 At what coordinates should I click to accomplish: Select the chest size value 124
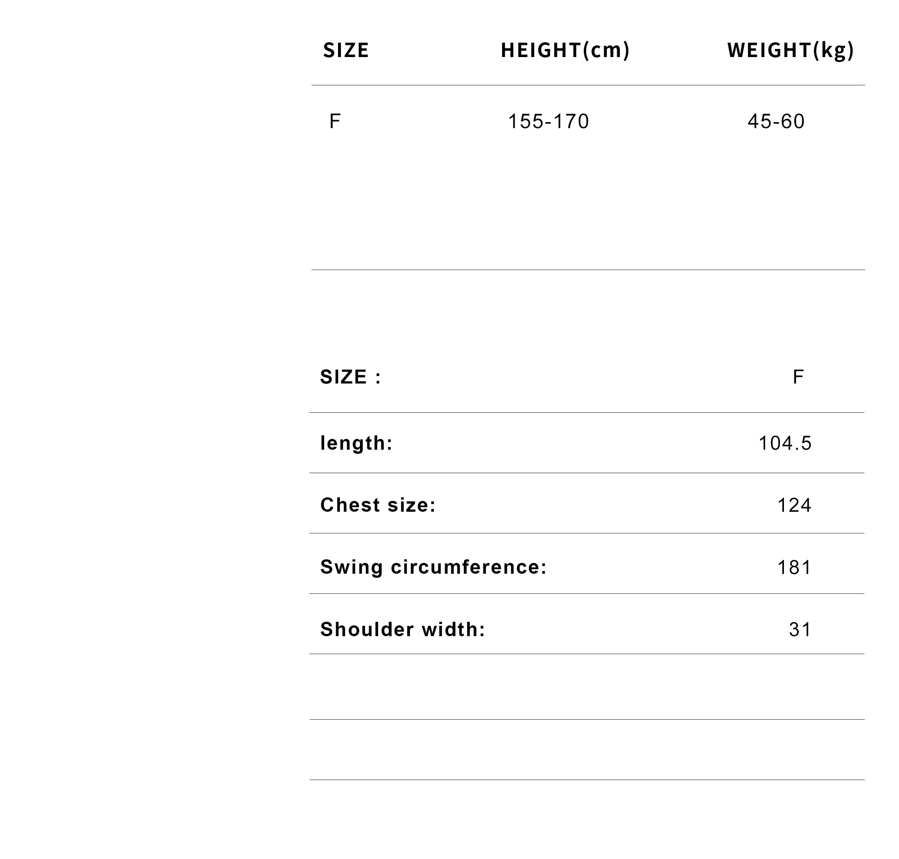coord(794,505)
